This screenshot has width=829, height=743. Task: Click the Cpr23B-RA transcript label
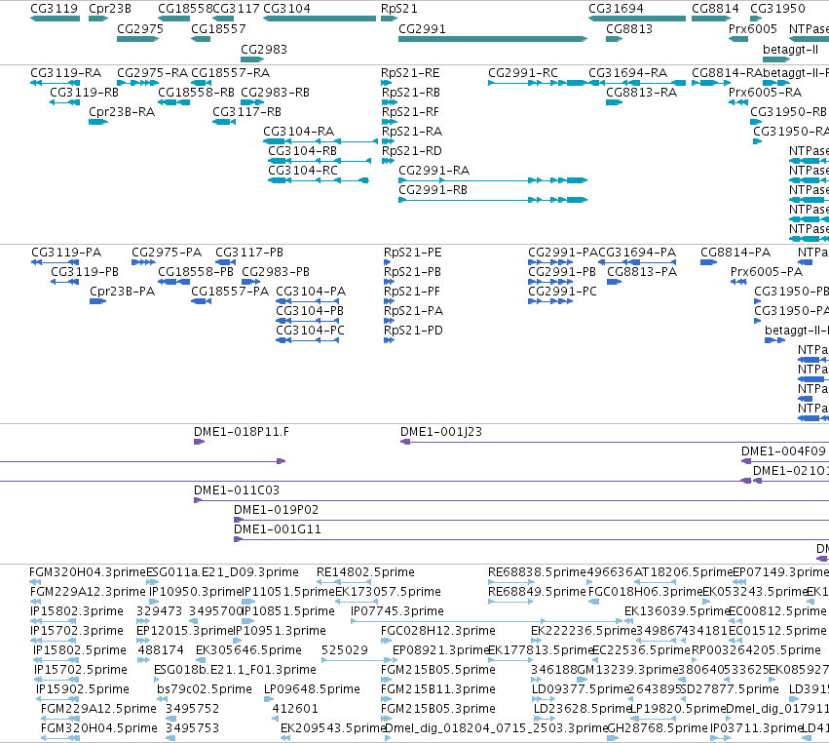click(122, 112)
